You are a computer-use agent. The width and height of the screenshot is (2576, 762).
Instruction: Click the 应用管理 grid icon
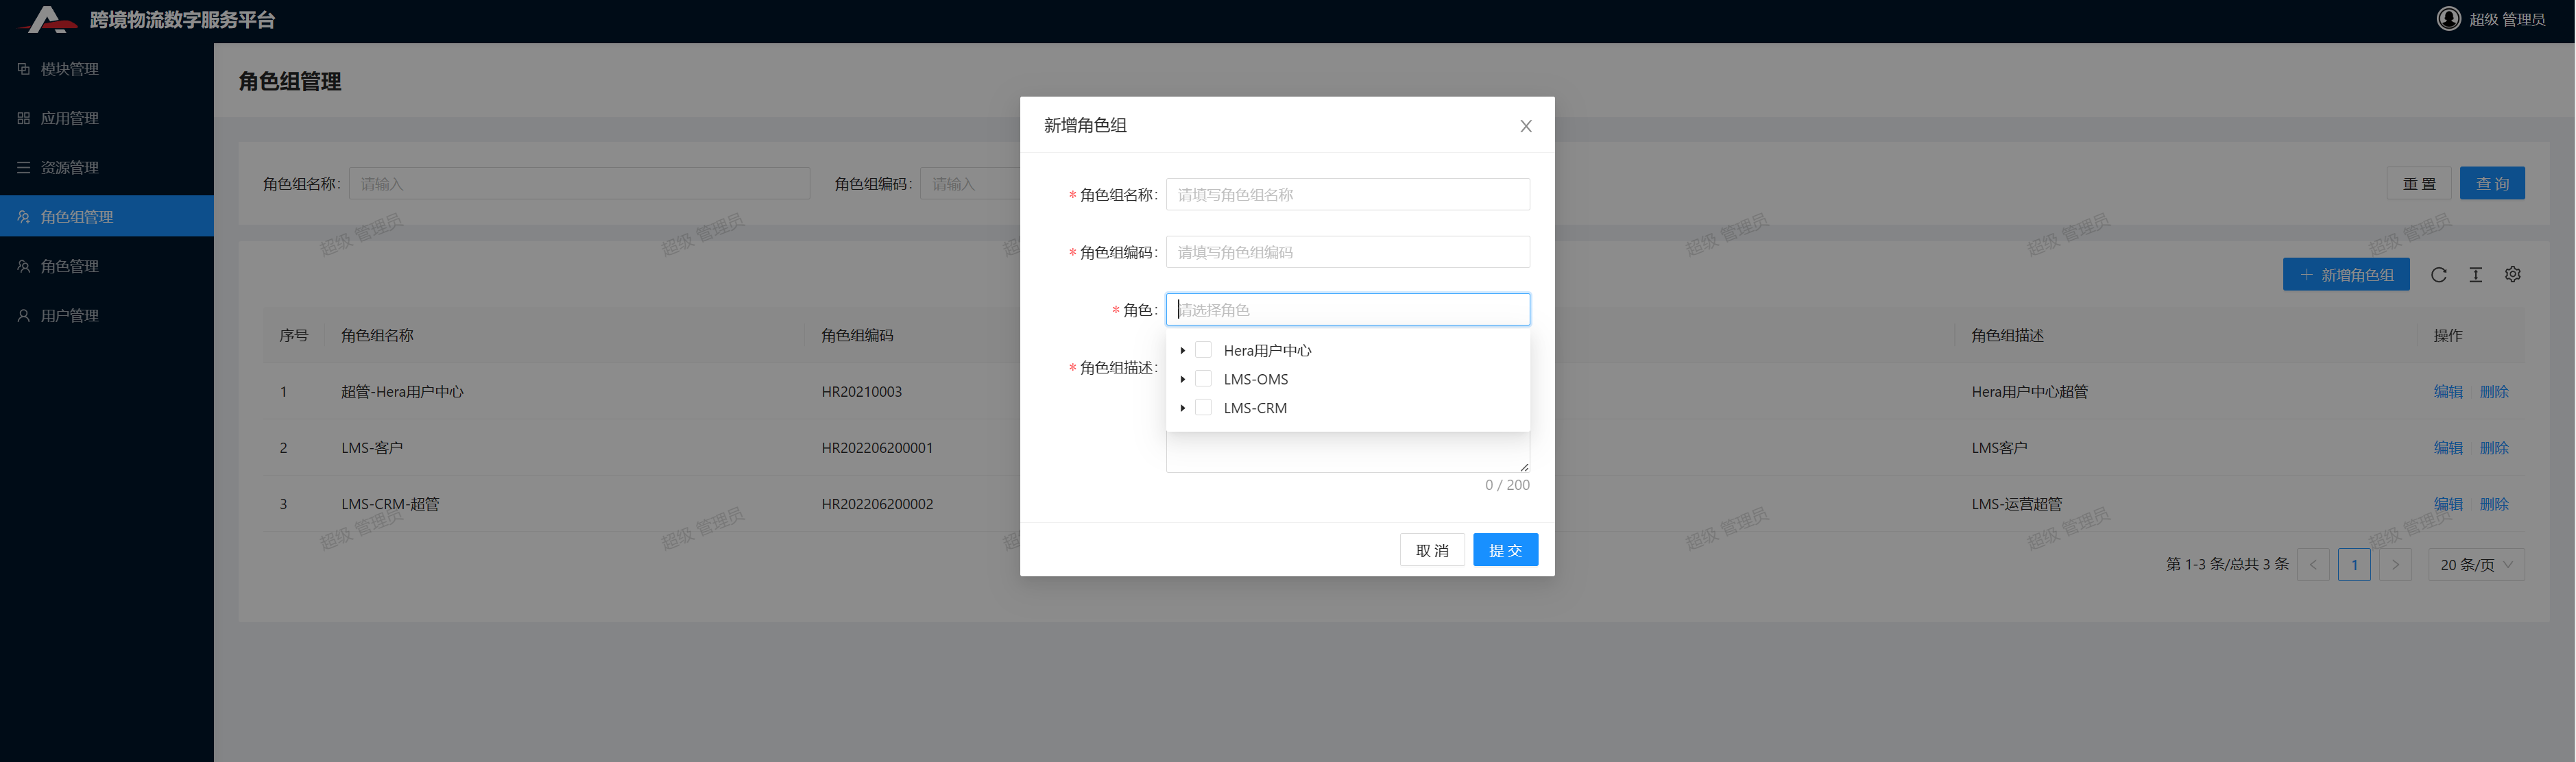[x=24, y=118]
